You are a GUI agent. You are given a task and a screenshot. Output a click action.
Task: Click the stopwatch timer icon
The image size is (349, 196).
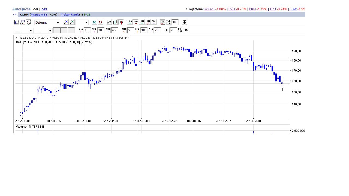coord(29,22)
